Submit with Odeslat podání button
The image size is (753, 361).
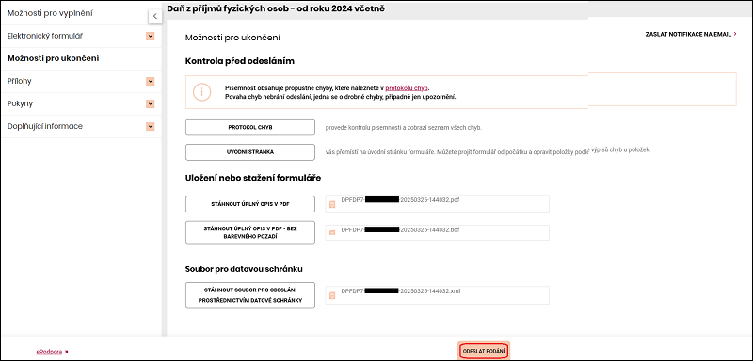point(484,352)
